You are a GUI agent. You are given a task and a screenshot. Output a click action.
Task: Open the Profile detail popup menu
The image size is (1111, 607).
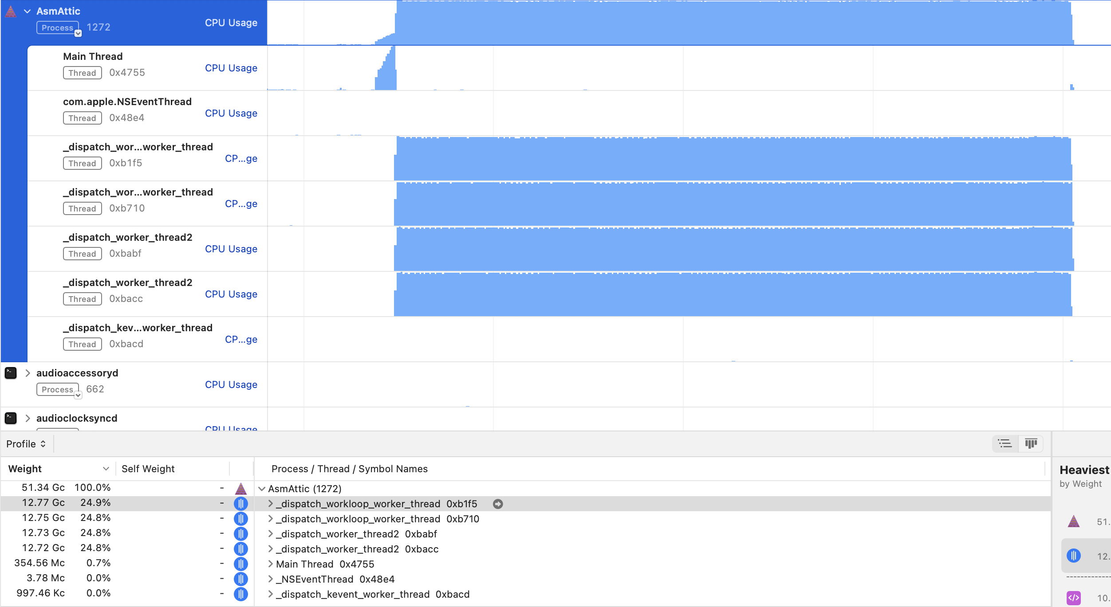click(26, 444)
